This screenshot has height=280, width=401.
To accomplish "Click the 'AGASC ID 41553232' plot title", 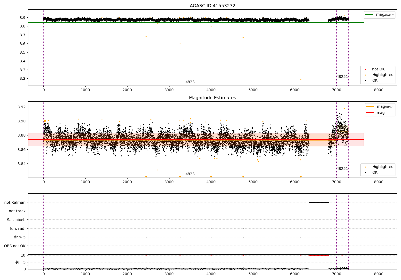I will point(212,6).
